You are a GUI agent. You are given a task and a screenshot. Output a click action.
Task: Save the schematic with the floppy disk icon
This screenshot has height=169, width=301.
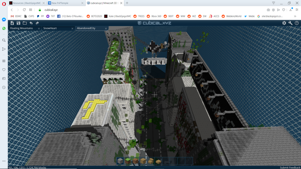(18, 23)
